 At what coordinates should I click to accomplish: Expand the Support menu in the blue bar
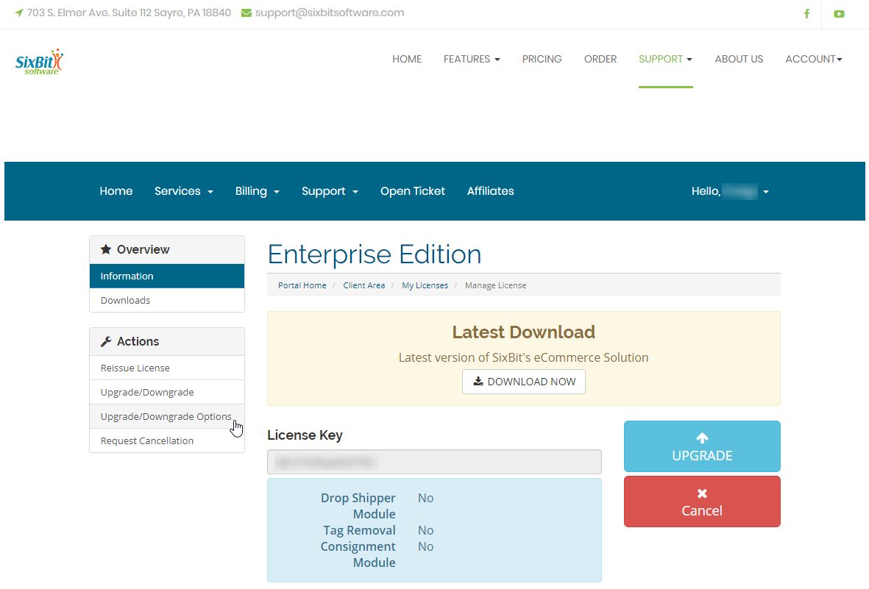[330, 191]
